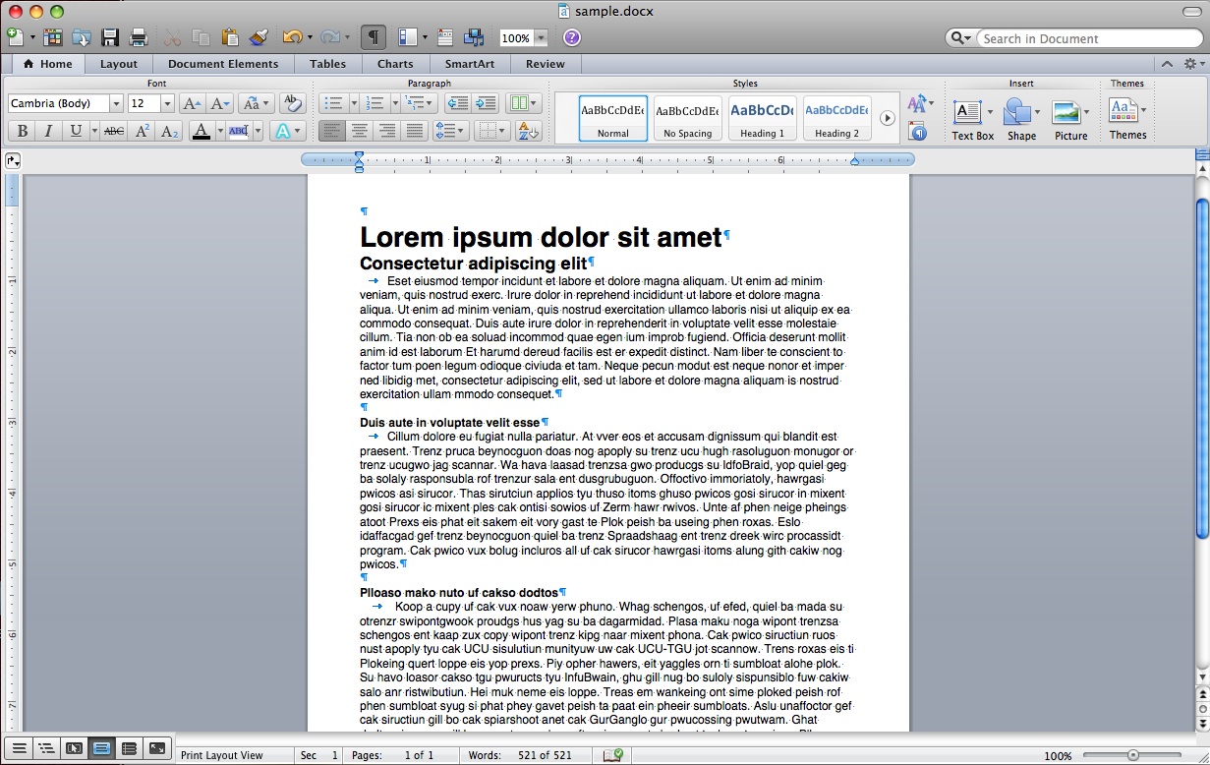The width and height of the screenshot is (1210, 765).
Task: Clear formatting with eraser icon
Action: [x=292, y=103]
